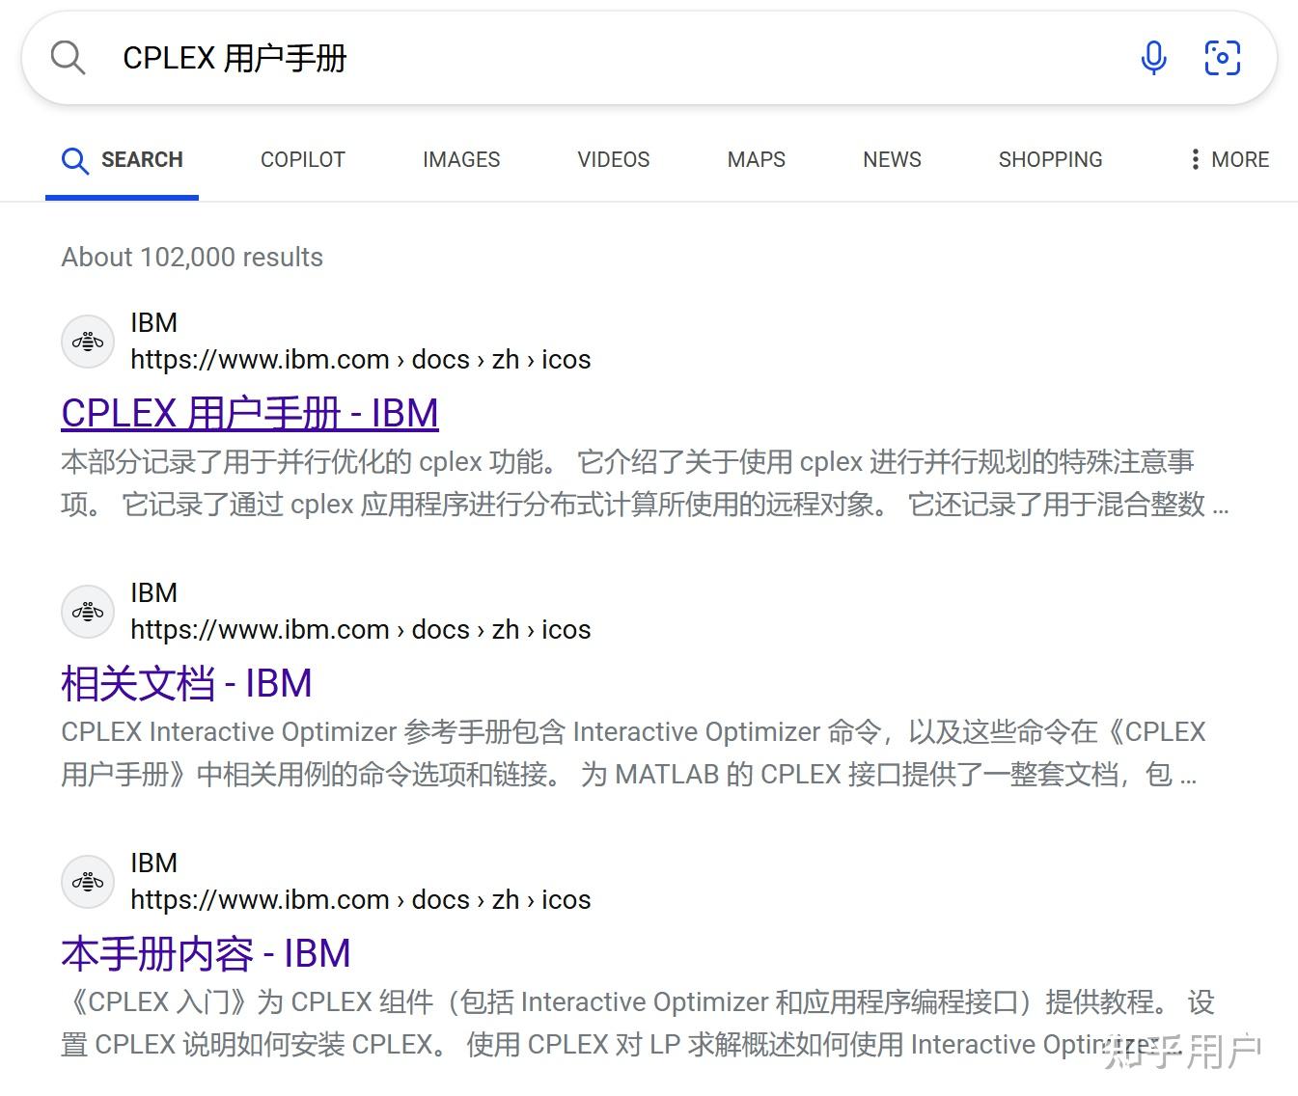Click the IBM bee favicon of the first result
The image size is (1298, 1096).
coord(88,341)
